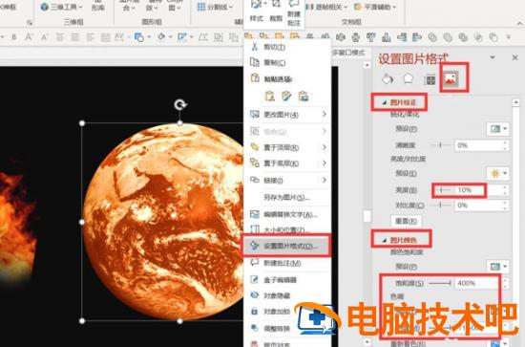Click the 清晰度 slider
The width and height of the screenshot is (525, 347).
(440, 145)
